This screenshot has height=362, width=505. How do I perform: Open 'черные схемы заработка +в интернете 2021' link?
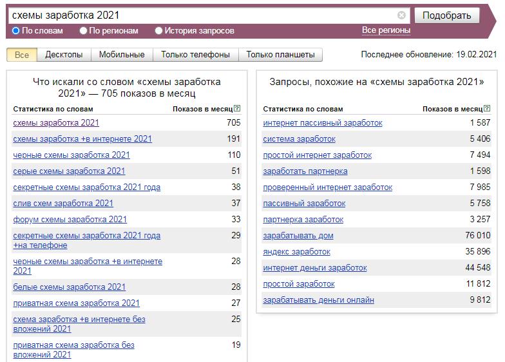point(88,266)
